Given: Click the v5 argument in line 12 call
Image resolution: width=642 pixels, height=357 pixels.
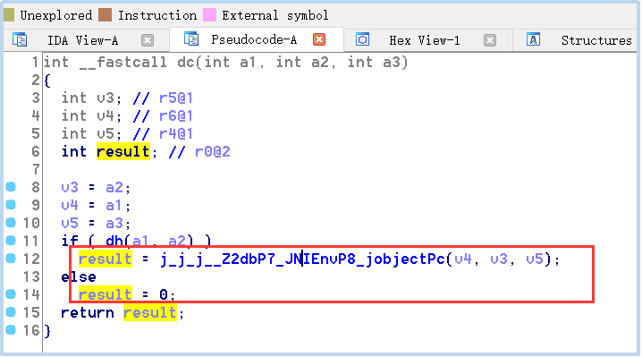Looking at the screenshot, I should [x=535, y=259].
